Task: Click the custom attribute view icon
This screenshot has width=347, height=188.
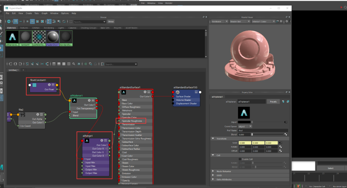Action: point(69,64)
